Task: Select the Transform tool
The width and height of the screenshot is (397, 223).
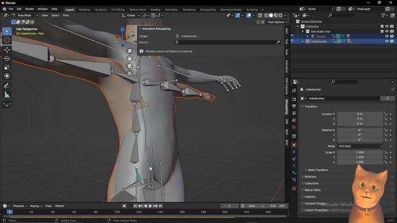Action: tap(7, 76)
